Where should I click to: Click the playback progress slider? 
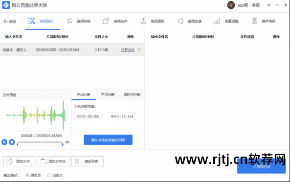point(40,142)
